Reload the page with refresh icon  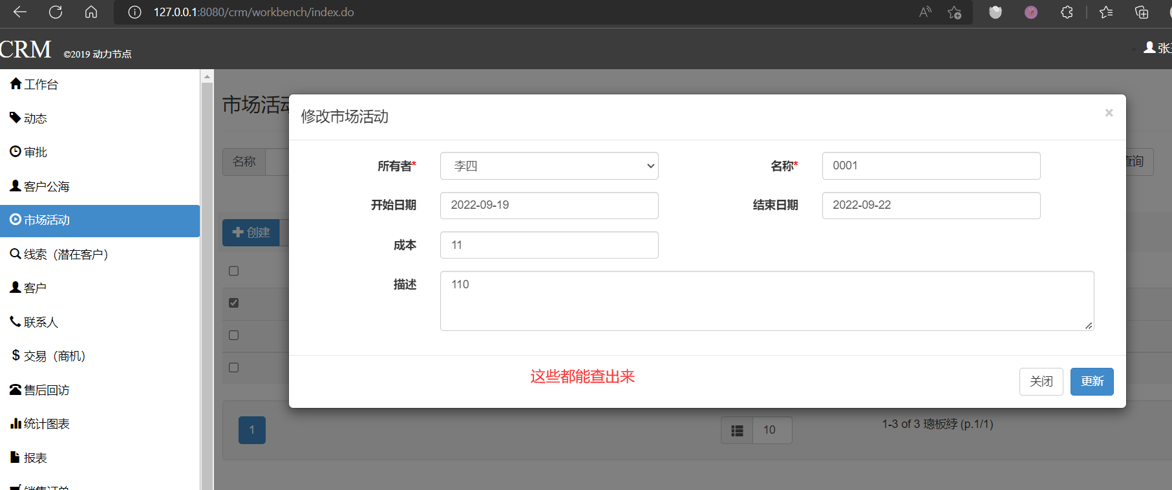pyautogui.click(x=56, y=12)
